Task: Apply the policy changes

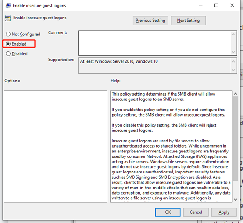Action: [x=224, y=212]
